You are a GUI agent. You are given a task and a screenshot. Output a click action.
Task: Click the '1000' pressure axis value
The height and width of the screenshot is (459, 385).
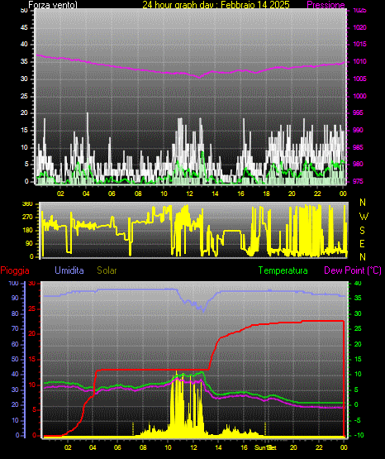[359, 96]
